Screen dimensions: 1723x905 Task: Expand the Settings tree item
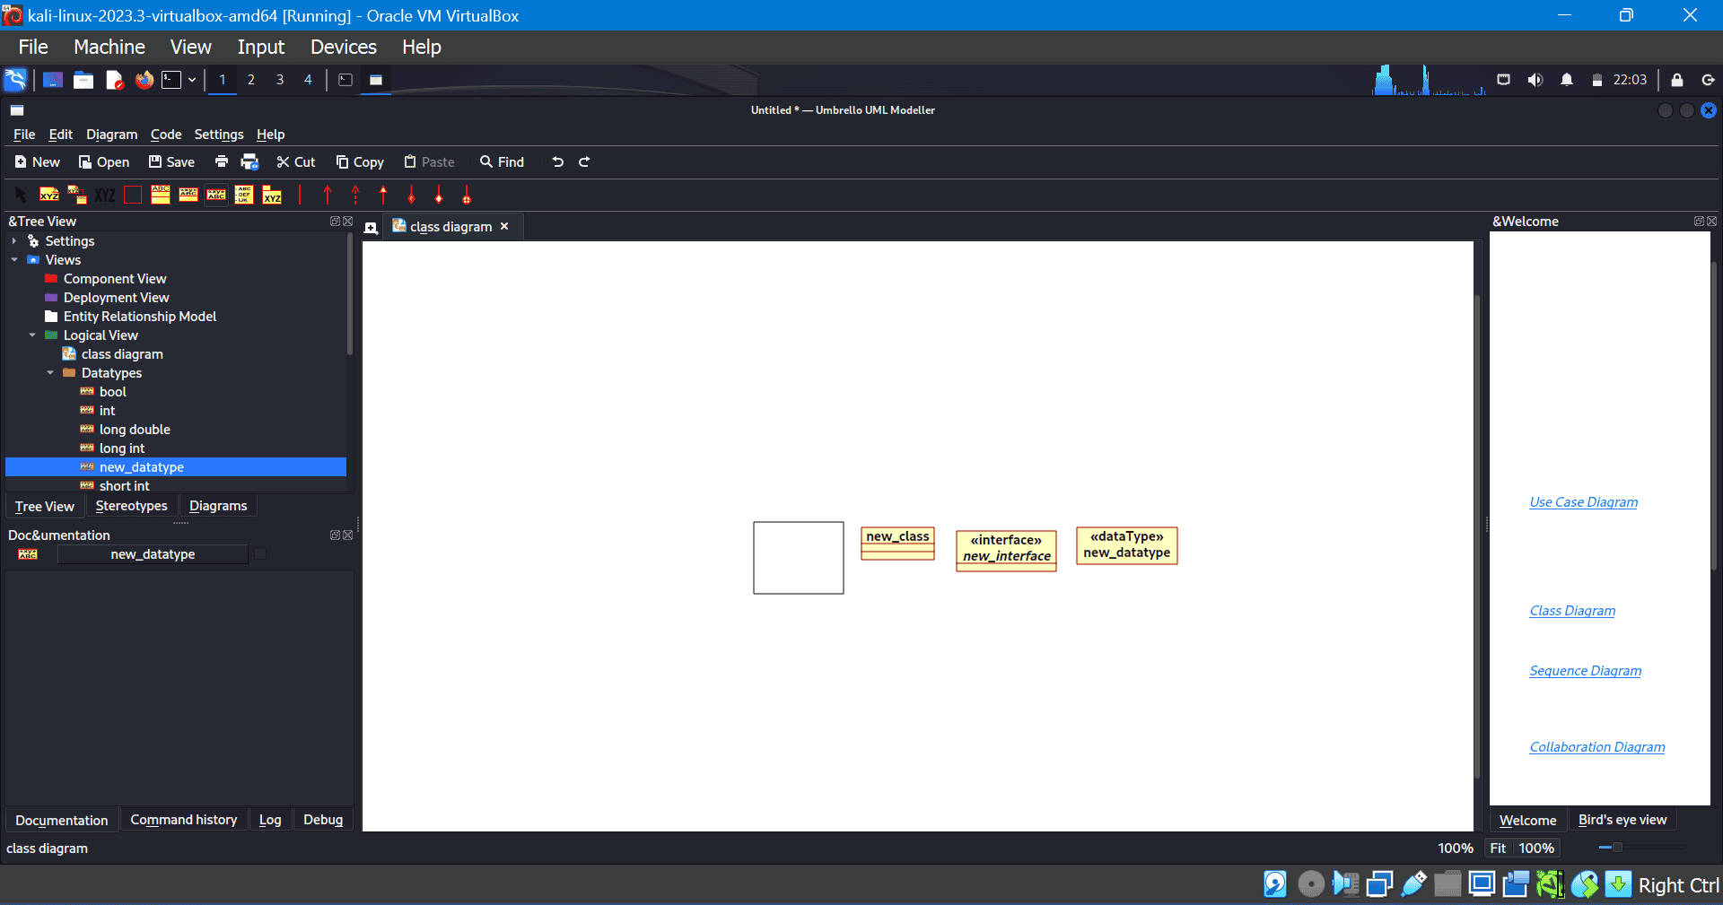point(14,240)
